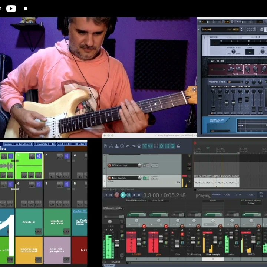
Task: Open input dropdown on guitar mixer channel
Action: point(156,225)
